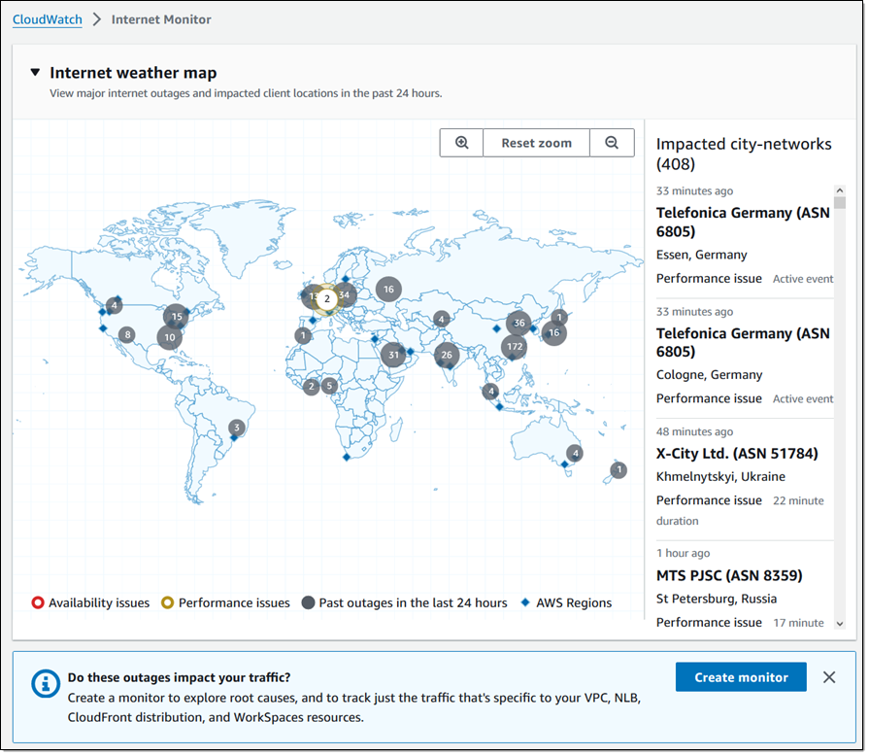
Task: Click 'Internet Monitor' breadcrumb text
Action: tap(162, 19)
